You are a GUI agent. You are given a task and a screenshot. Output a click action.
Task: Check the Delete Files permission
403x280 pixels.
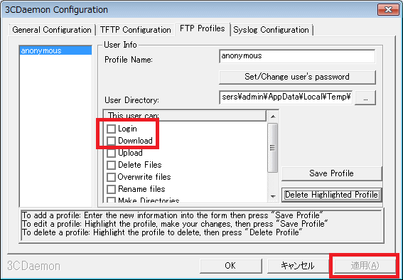[111, 165]
